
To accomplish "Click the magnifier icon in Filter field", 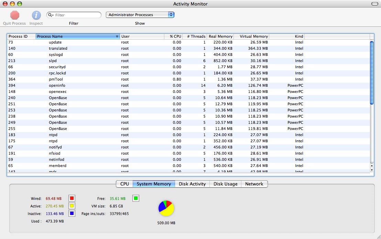I will 51,15.
